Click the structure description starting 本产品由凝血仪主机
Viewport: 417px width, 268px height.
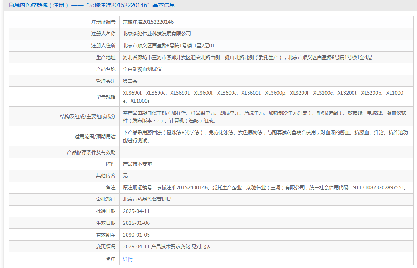[x=264, y=116]
